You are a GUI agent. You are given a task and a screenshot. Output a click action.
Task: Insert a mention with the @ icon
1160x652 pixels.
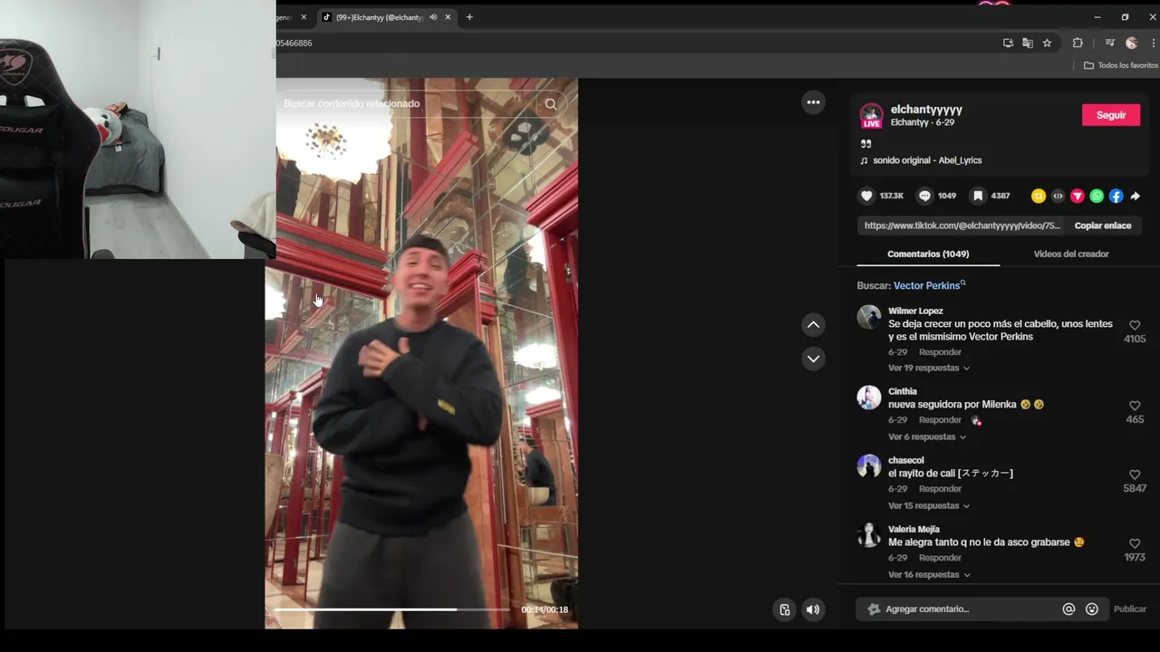[1068, 609]
